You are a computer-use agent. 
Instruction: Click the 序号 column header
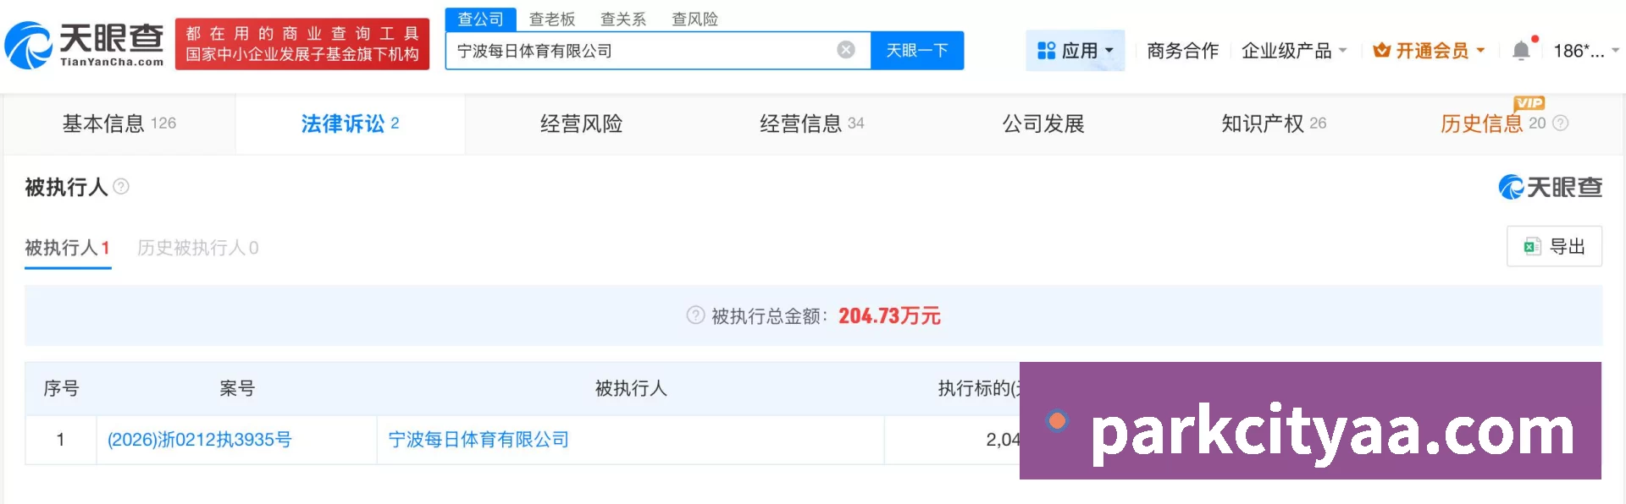(x=61, y=388)
